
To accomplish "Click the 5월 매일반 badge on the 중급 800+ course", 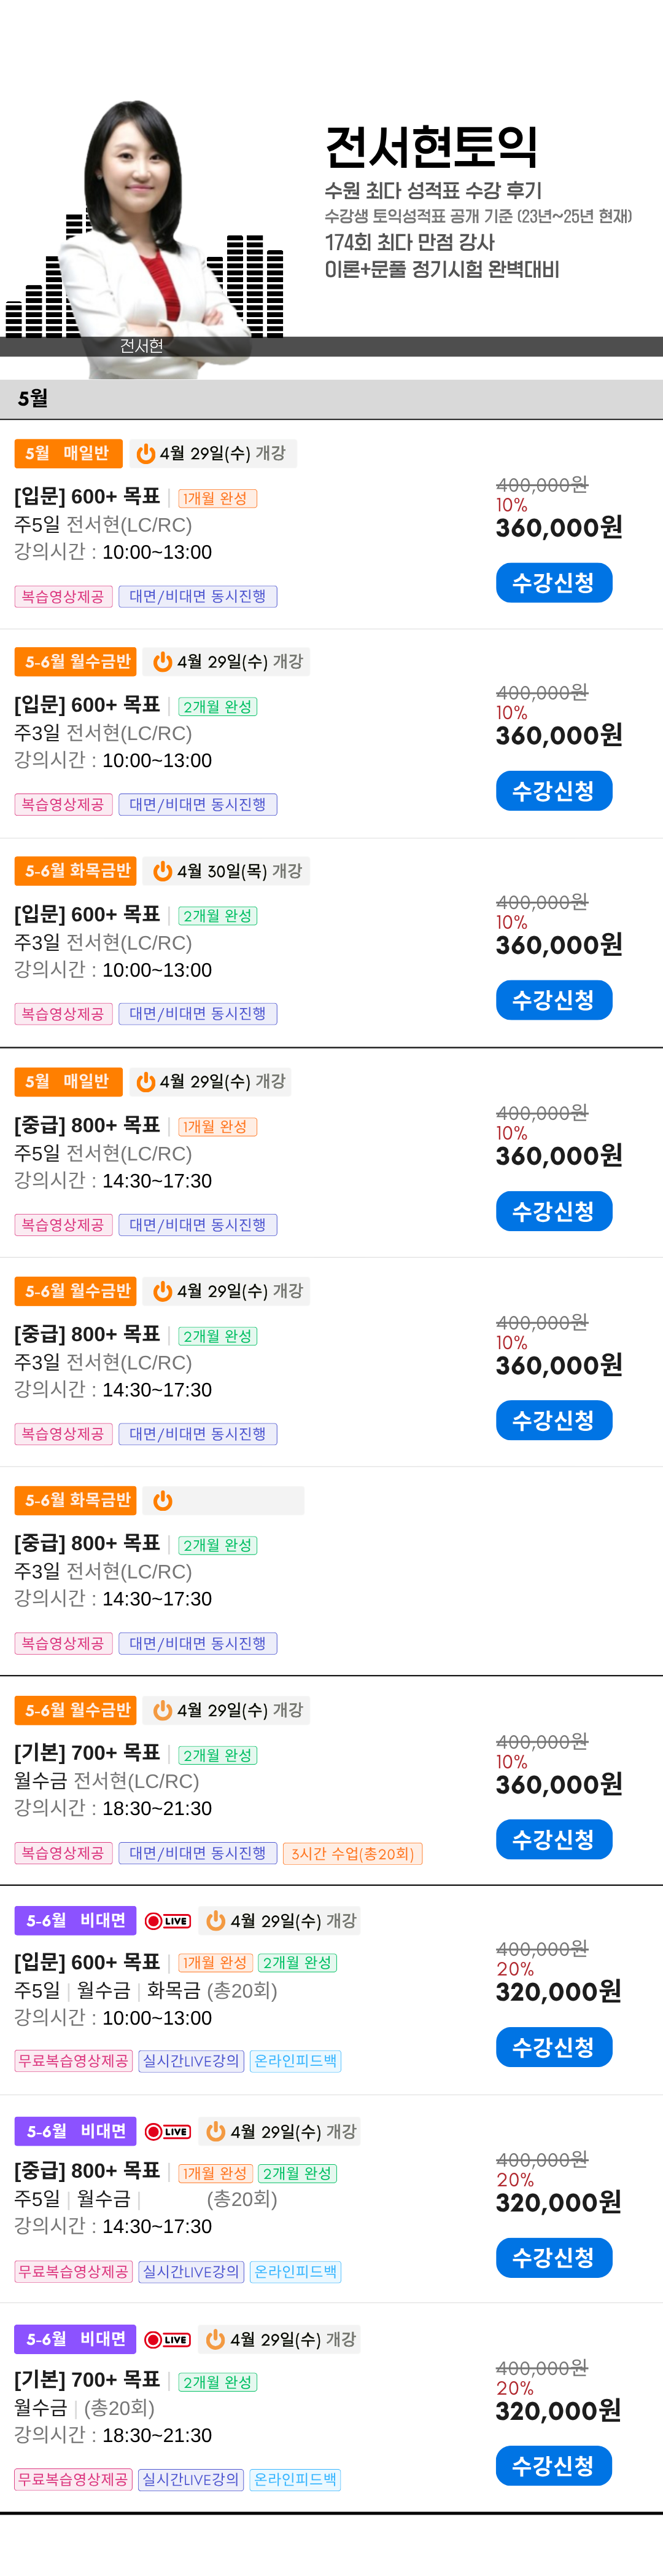I will point(68,1082).
